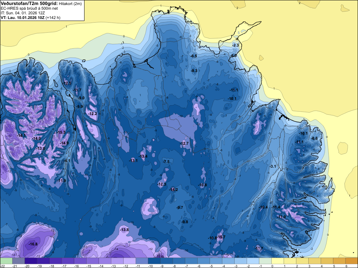Click the -9.8 temperature value
The height and width of the screenshot is (268, 358).
185,222
